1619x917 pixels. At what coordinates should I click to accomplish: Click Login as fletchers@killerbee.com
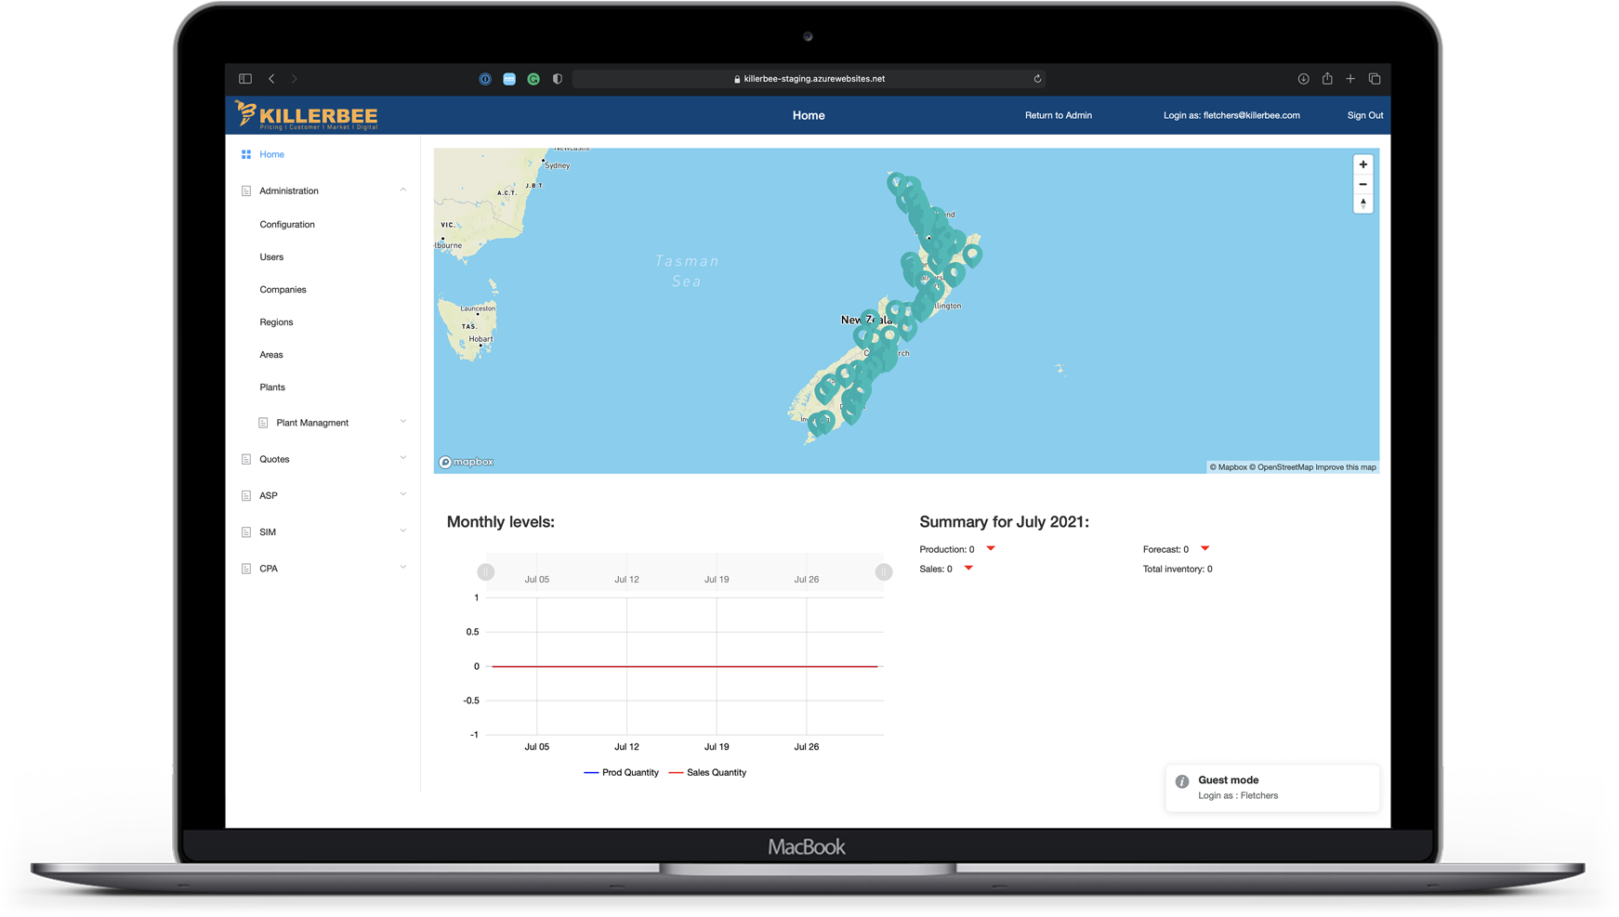coord(1231,115)
